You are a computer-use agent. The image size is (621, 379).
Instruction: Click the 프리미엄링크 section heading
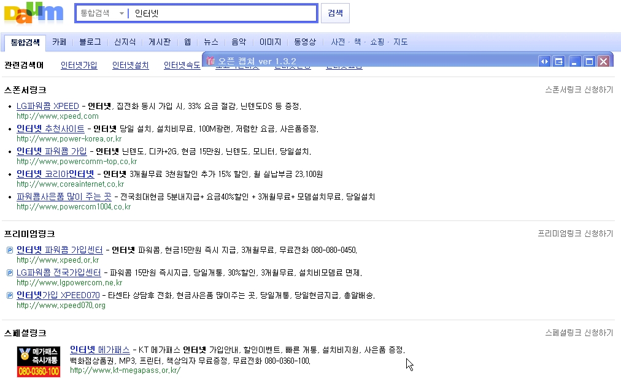coord(29,233)
